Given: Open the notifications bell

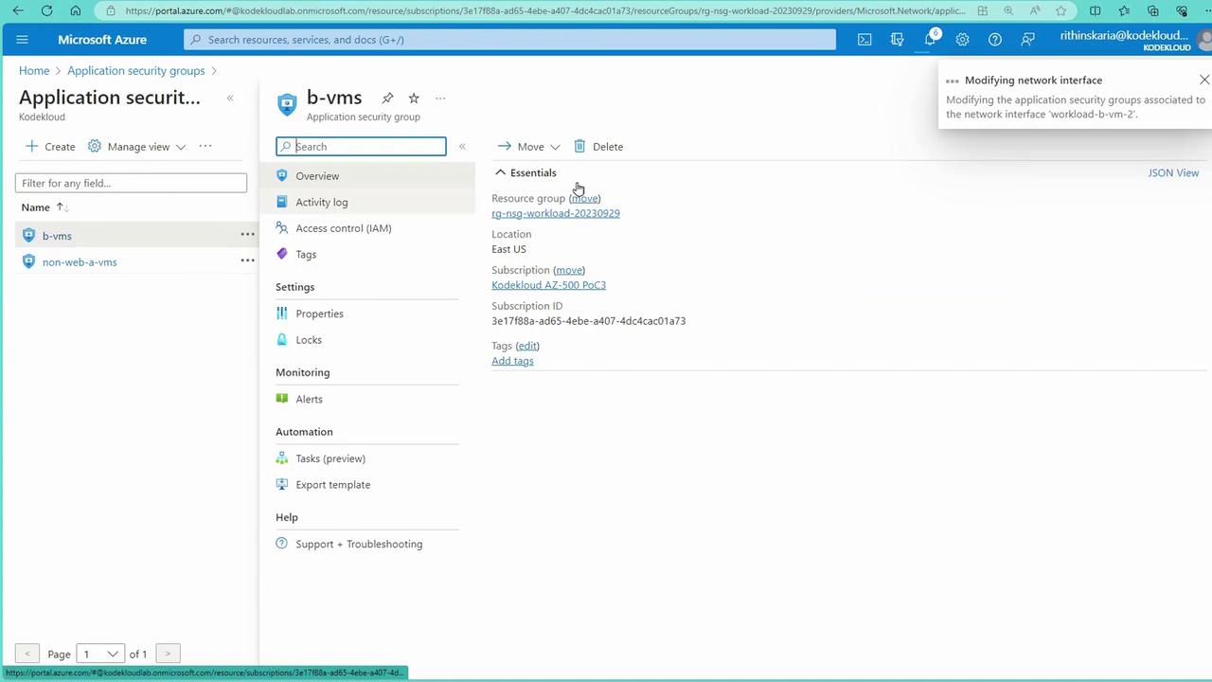Looking at the screenshot, I should (x=930, y=40).
